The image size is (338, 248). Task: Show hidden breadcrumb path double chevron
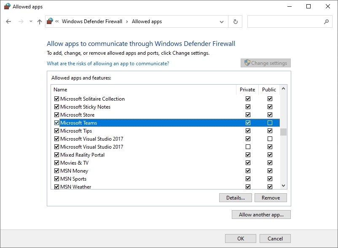tap(57, 21)
